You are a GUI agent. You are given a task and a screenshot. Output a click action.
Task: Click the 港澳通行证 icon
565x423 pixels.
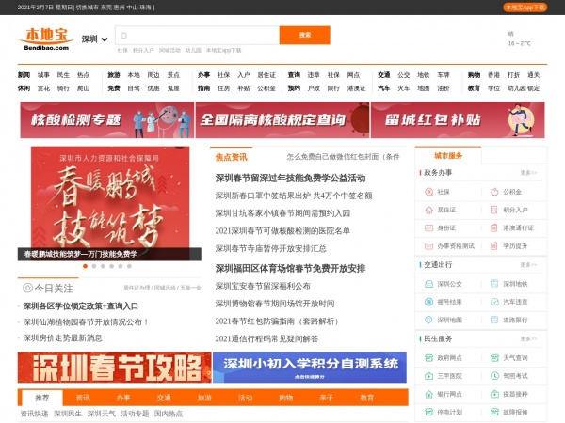[x=494, y=228]
